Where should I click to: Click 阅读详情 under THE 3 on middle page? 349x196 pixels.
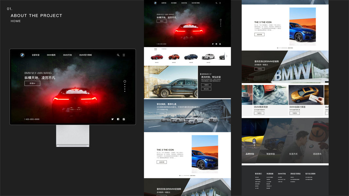[x=162, y=162]
